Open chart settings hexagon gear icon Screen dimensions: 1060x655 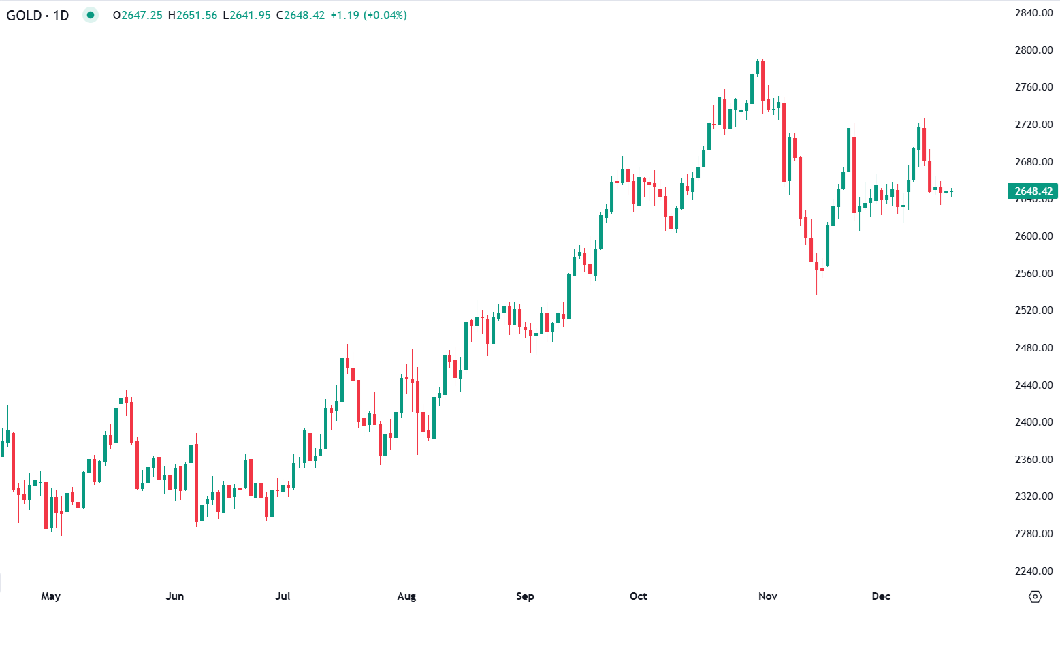click(x=1035, y=596)
